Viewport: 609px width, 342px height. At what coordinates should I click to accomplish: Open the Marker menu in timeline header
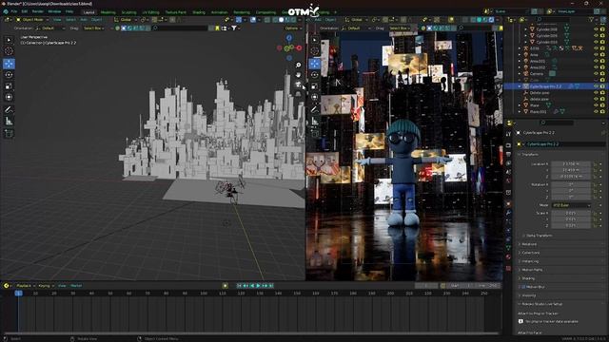click(x=76, y=286)
